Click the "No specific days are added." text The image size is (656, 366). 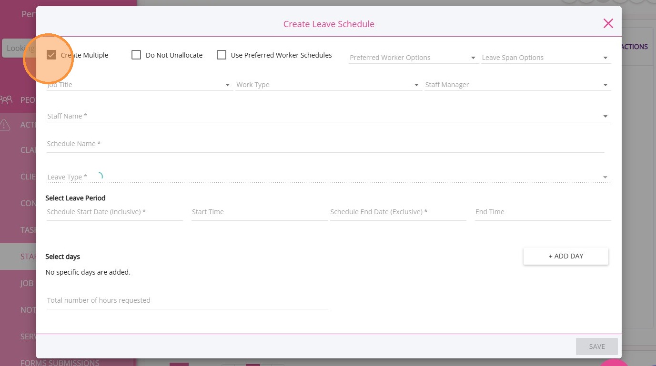click(x=88, y=272)
